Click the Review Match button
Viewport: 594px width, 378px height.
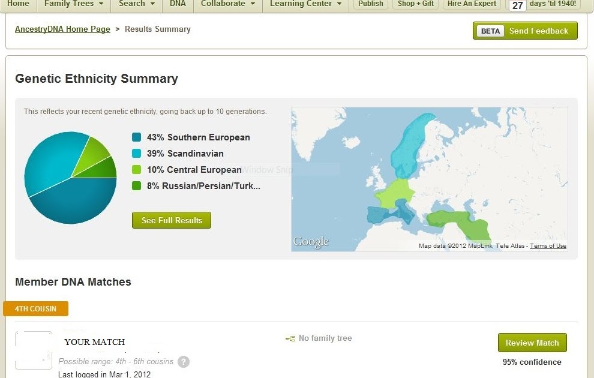click(532, 343)
